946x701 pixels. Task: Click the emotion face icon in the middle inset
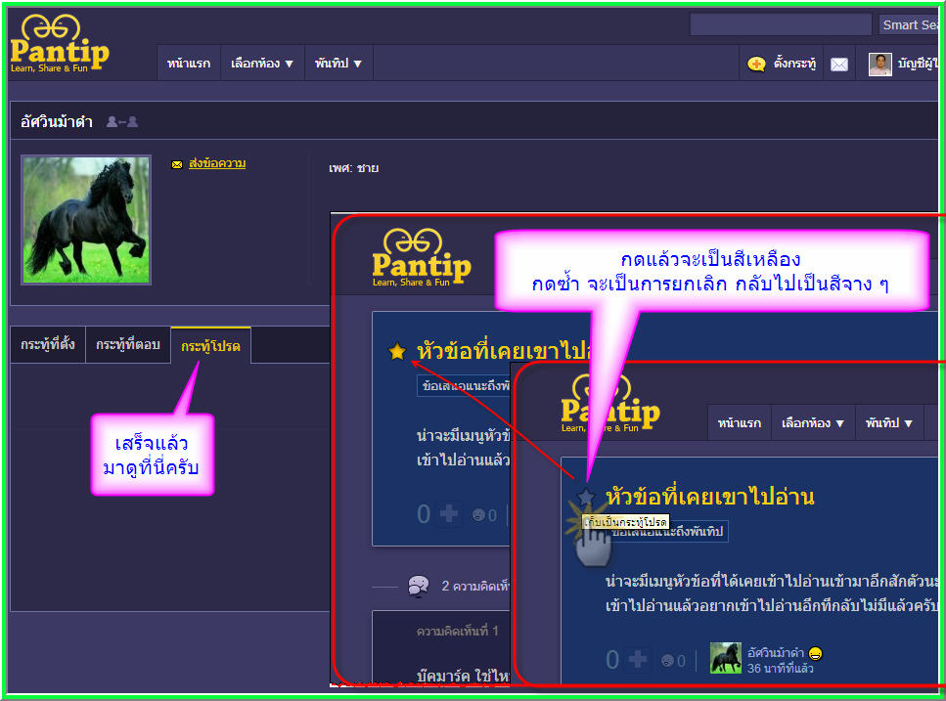click(478, 514)
